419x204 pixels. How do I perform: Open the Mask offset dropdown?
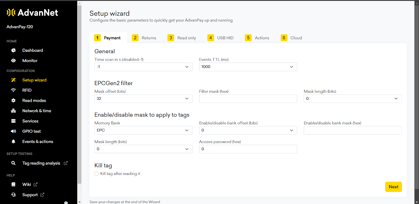143,99
